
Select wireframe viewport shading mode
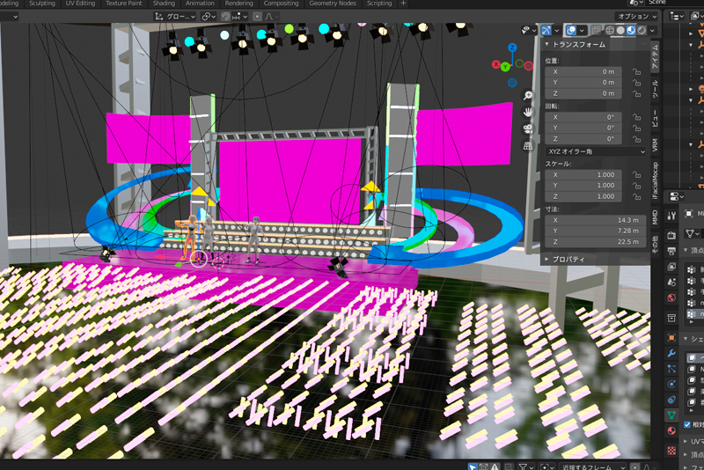click(608, 30)
